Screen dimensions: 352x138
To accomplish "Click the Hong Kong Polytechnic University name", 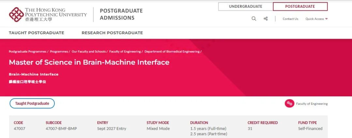I will (56, 14).
